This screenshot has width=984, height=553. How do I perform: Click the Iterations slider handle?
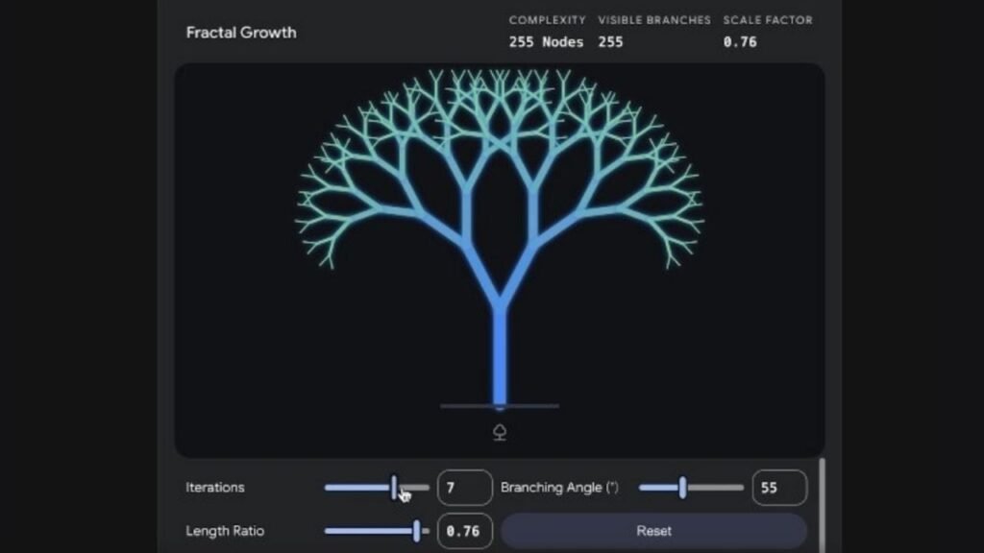coord(394,488)
